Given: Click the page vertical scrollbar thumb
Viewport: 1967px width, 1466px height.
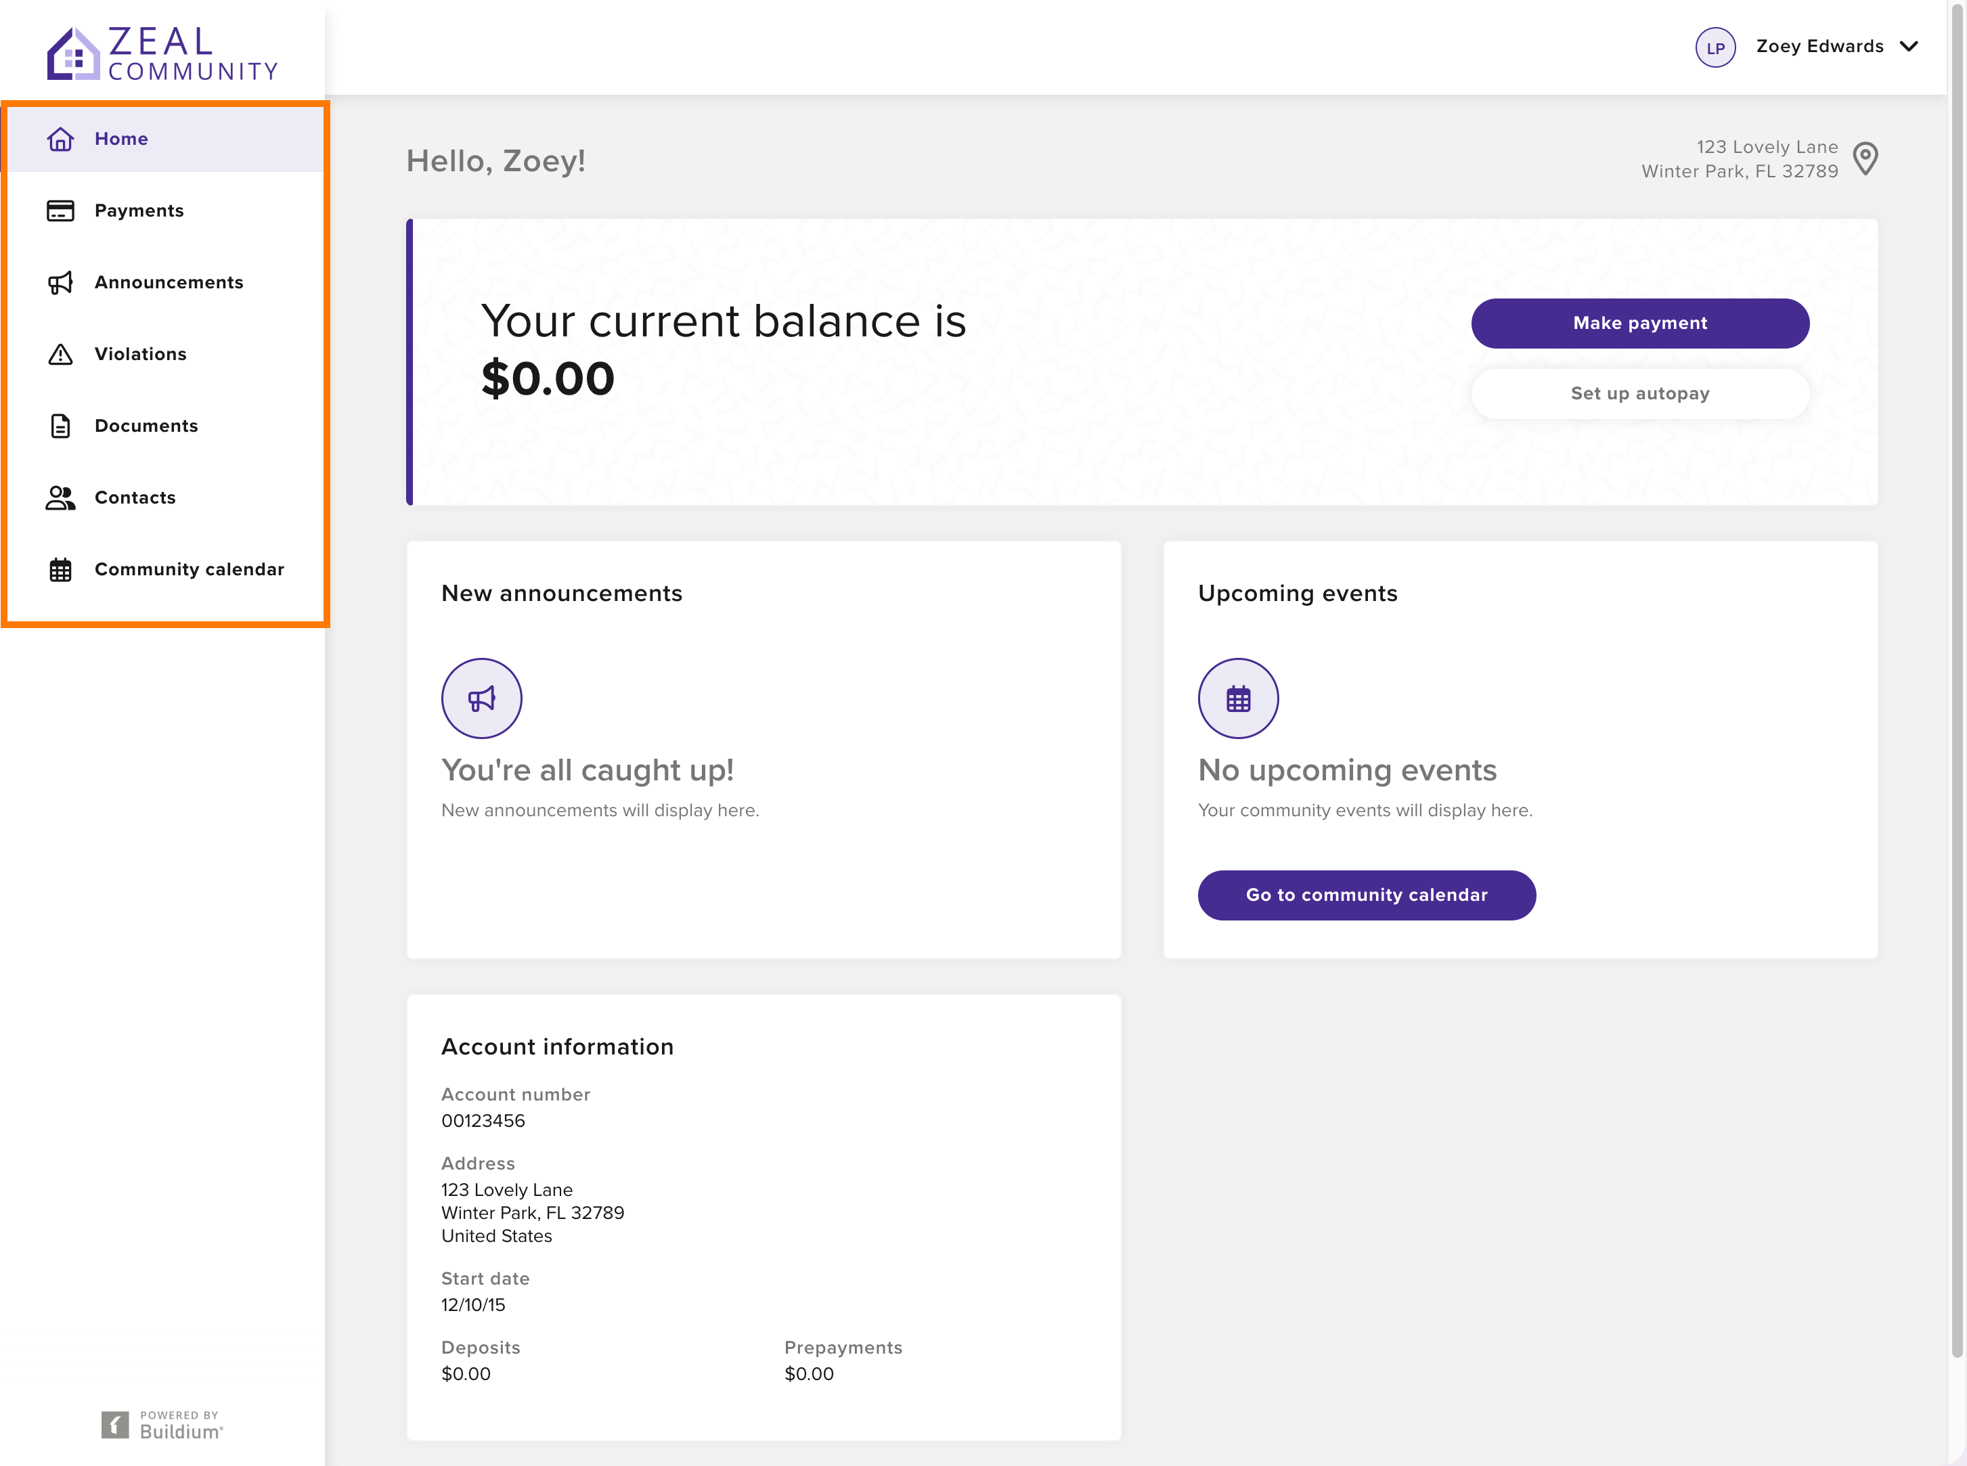Looking at the screenshot, I should pyautogui.click(x=1956, y=681).
